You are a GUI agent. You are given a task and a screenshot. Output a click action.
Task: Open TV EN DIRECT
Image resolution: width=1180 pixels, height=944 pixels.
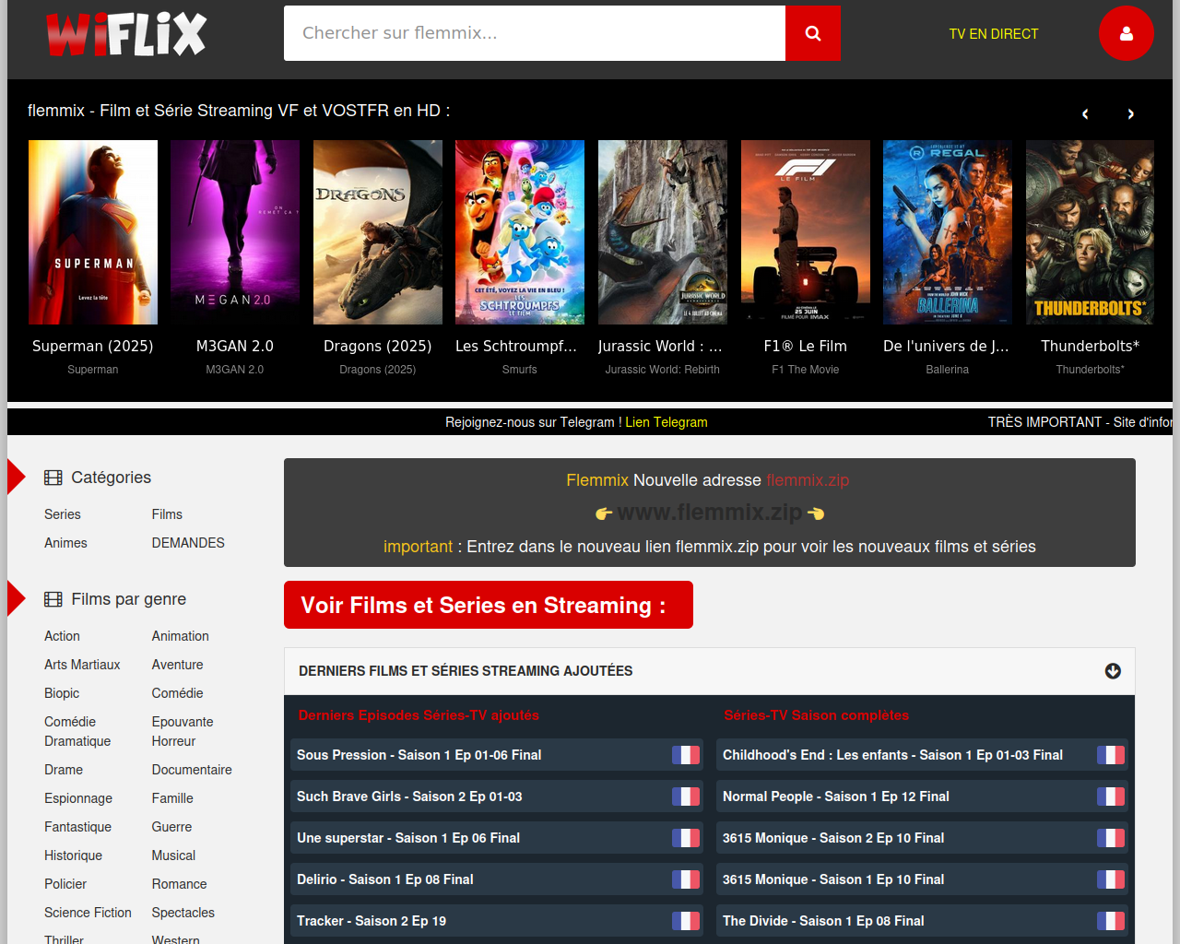pyautogui.click(x=994, y=34)
